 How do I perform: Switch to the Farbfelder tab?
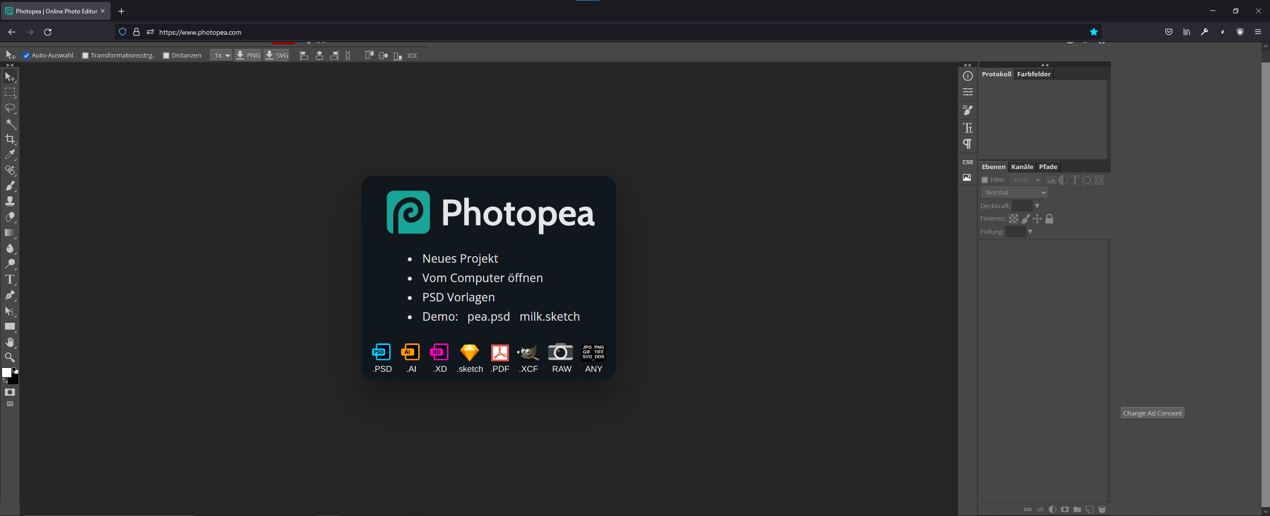[1034, 74]
